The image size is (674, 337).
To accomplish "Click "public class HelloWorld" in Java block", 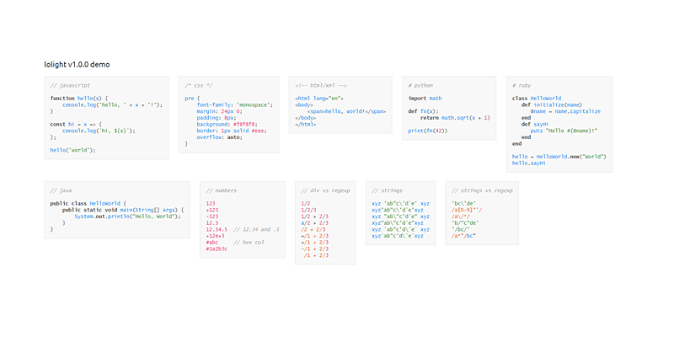I will [x=87, y=203].
